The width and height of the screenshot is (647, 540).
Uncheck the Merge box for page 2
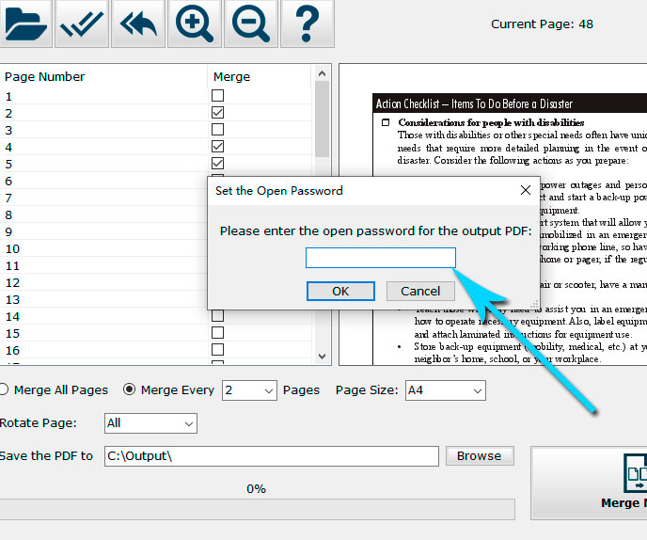pyautogui.click(x=217, y=113)
